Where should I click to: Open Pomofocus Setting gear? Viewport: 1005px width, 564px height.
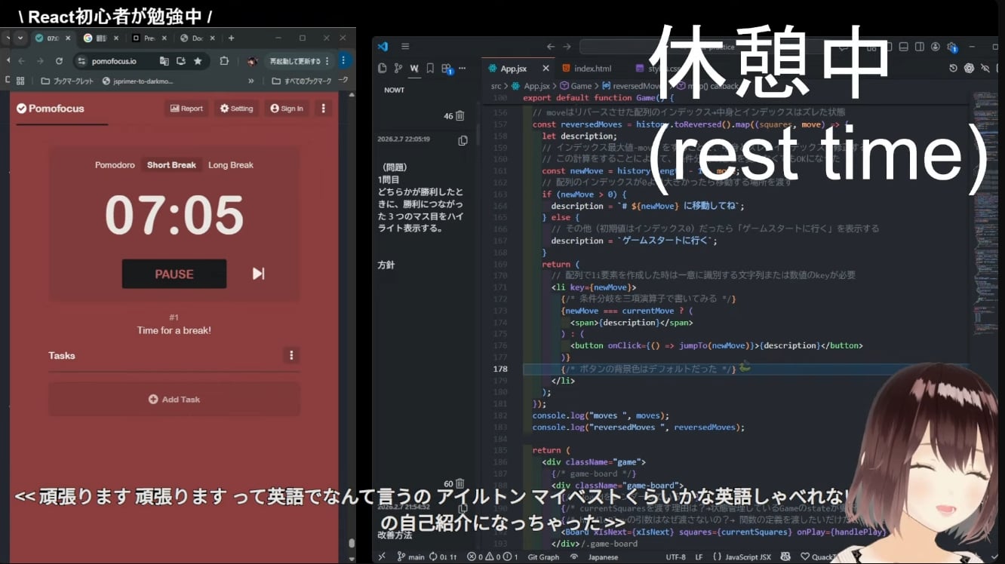point(236,109)
